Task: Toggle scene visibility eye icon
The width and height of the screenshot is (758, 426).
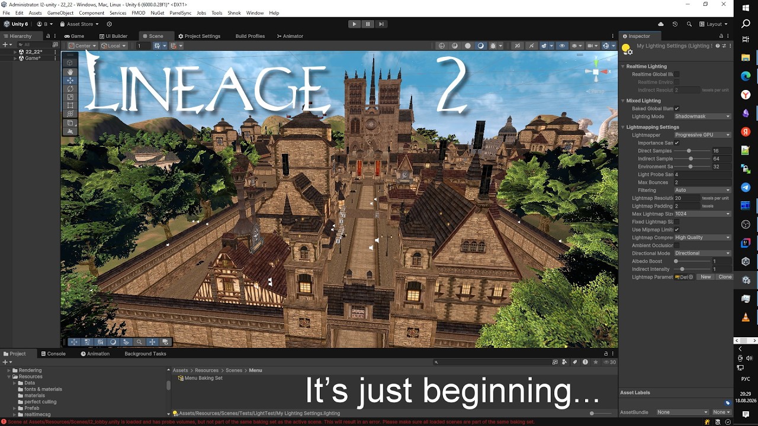Action: click(562, 46)
